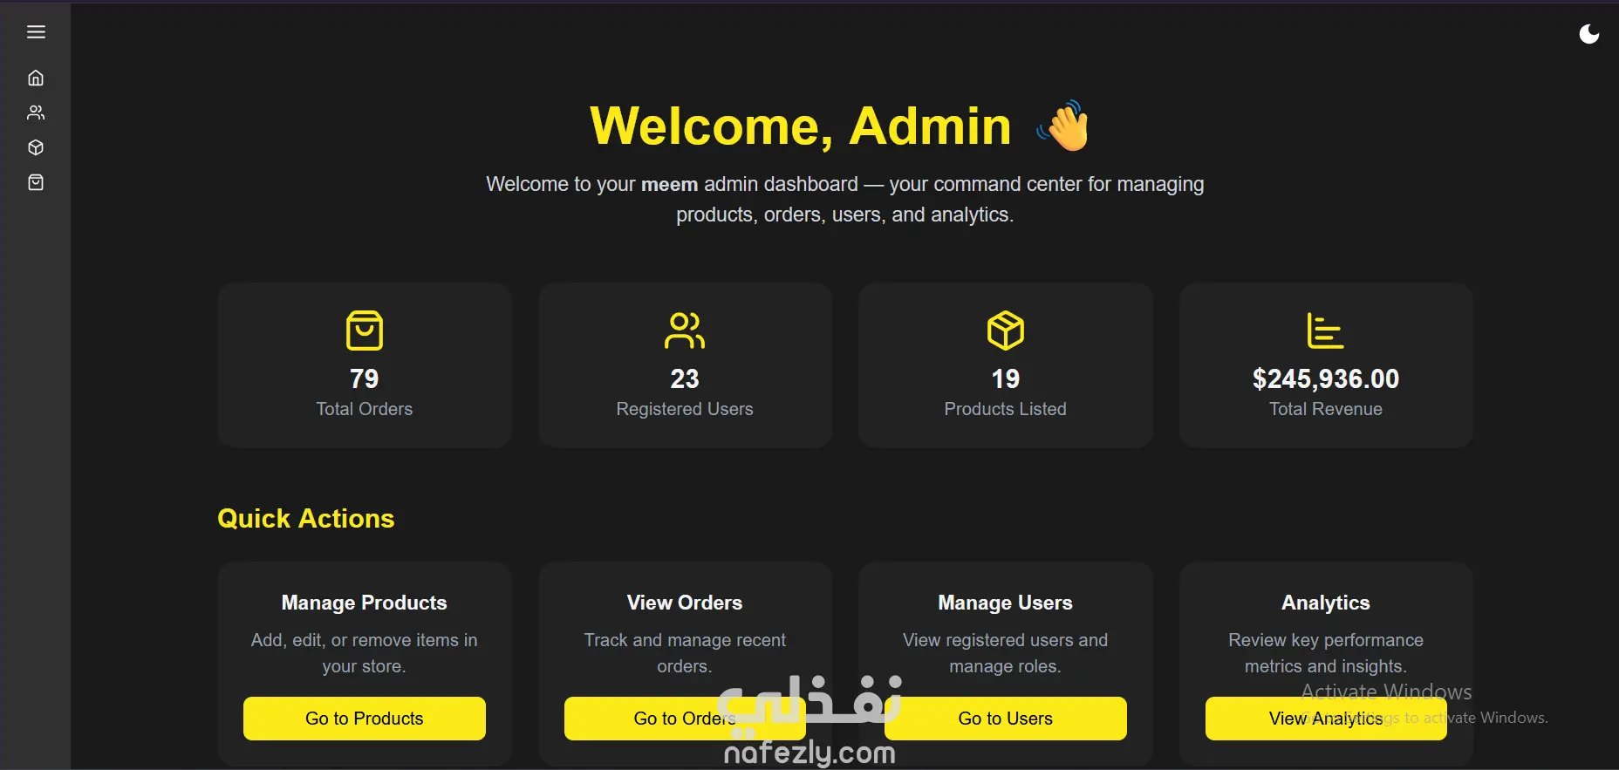The height and width of the screenshot is (770, 1619).
Task: Click the Manage Products card title
Action: tap(365, 603)
